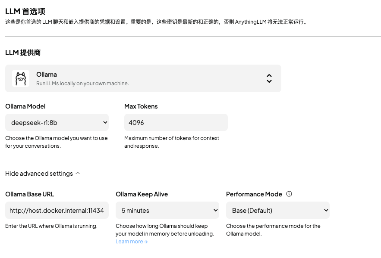
Task: Click the "Run LLMs locally on your own machine" text
Action: [x=82, y=83]
